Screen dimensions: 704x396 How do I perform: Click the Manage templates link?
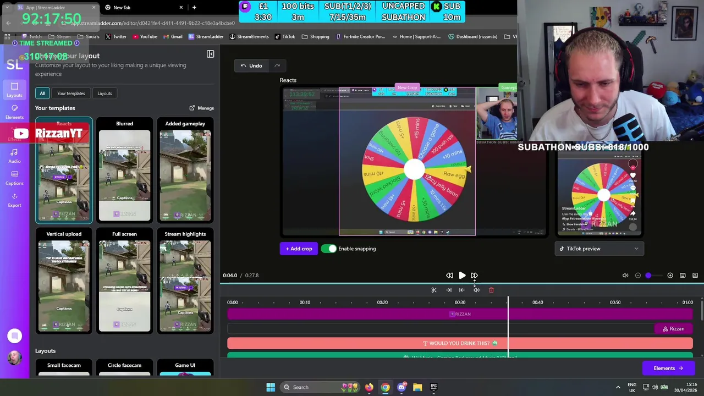point(202,108)
